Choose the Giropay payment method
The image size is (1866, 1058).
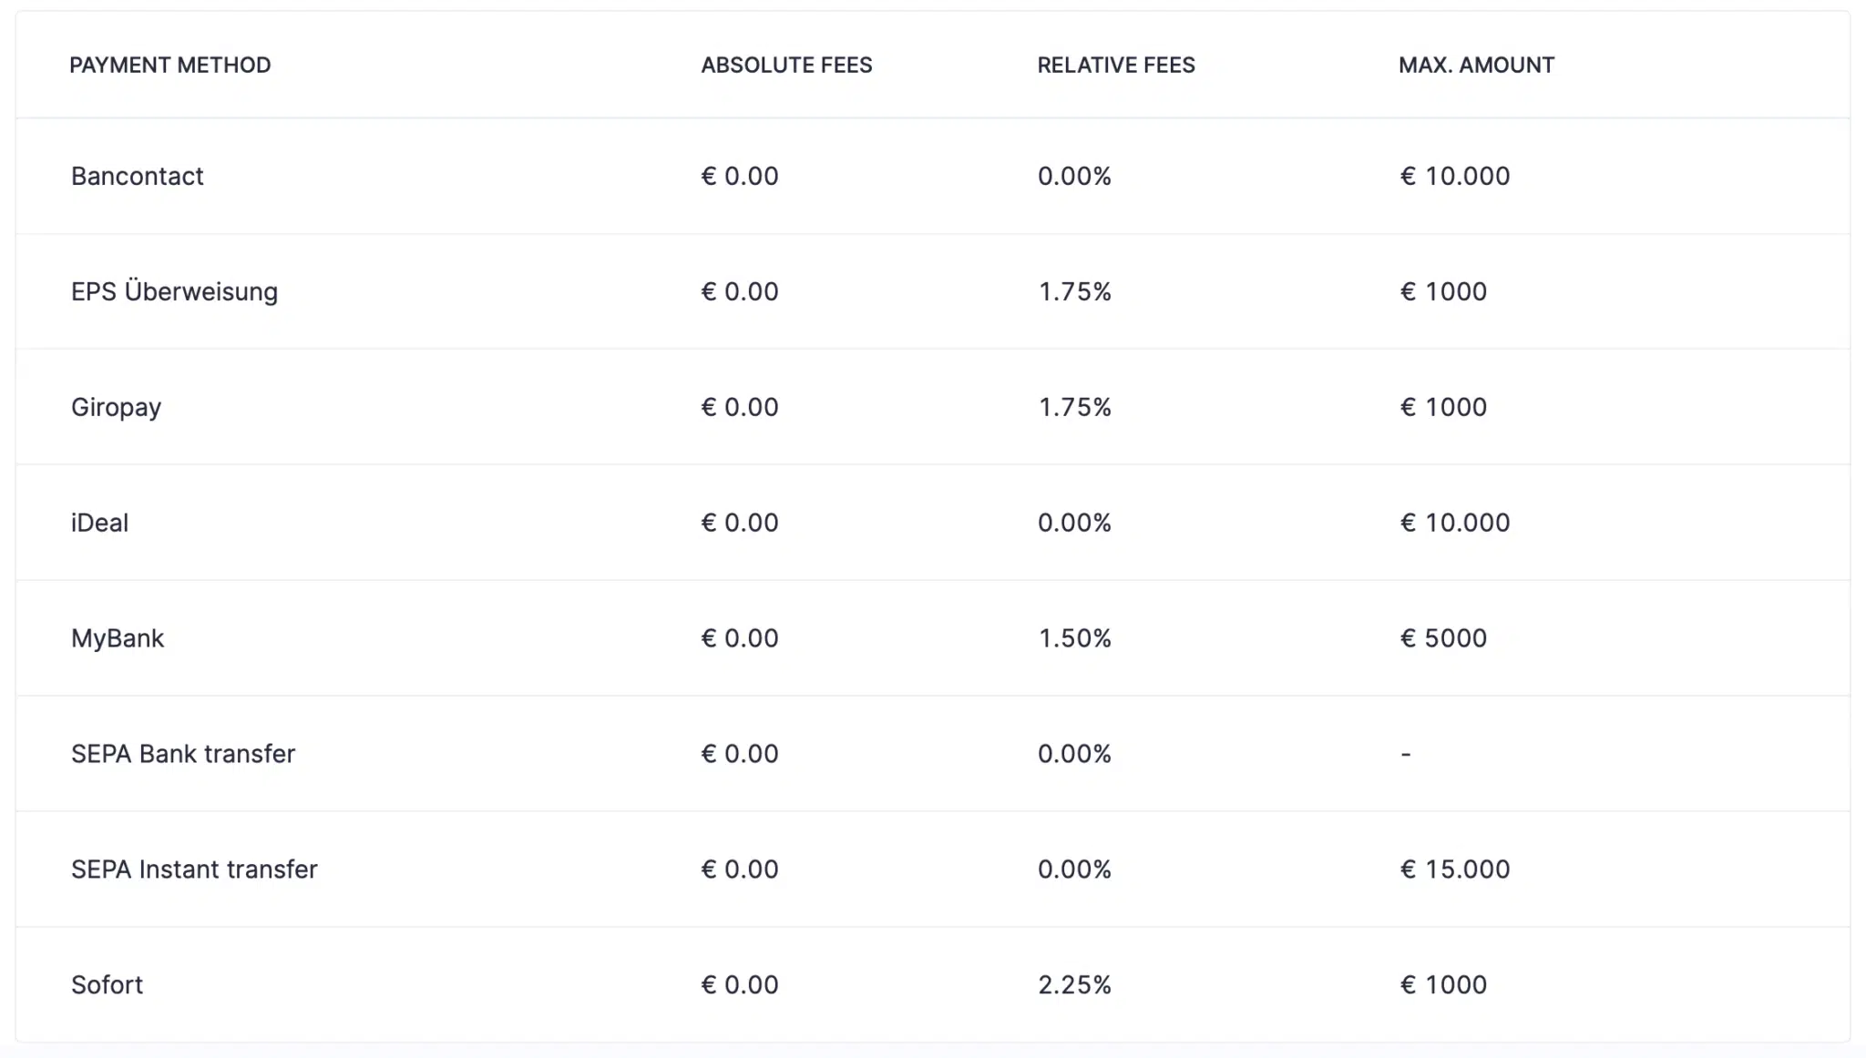pos(933,407)
